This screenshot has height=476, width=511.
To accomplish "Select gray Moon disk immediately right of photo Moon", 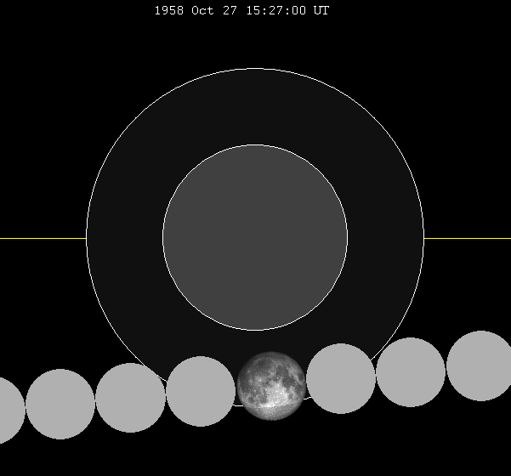I will 341,378.
